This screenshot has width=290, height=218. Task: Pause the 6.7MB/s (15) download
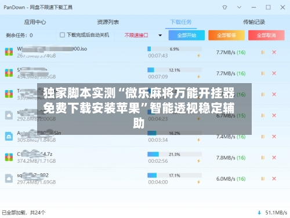click(263, 116)
